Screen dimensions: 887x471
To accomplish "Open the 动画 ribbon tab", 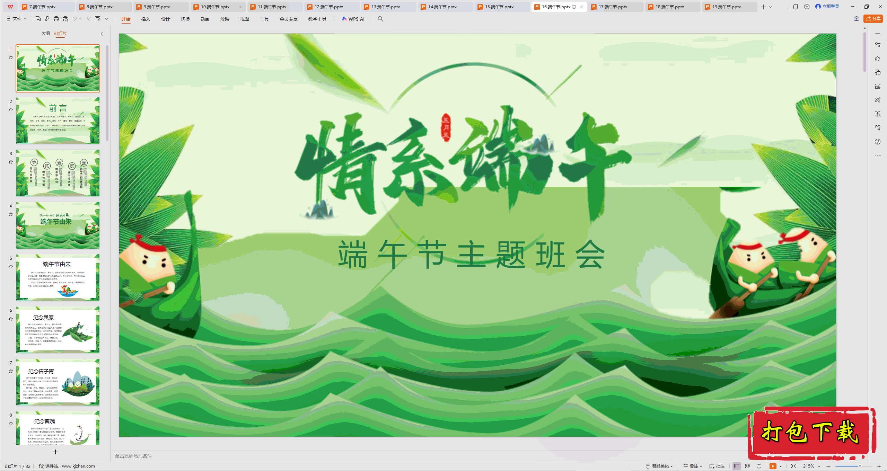I will point(205,19).
